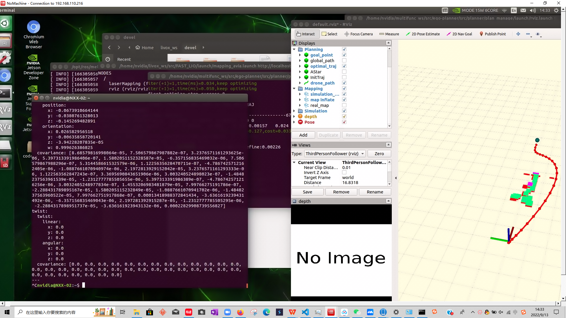Click the Zero view button

[379, 154]
